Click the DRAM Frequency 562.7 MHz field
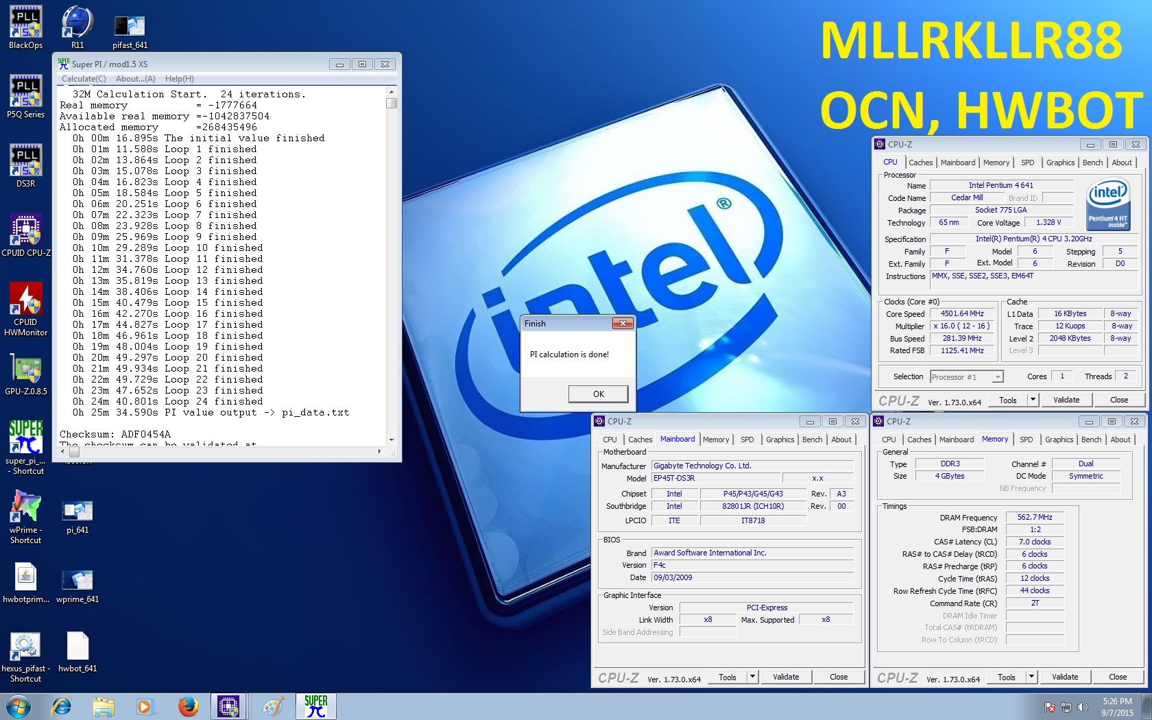The width and height of the screenshot is (1152, 720). click(x=1035, y=517)
